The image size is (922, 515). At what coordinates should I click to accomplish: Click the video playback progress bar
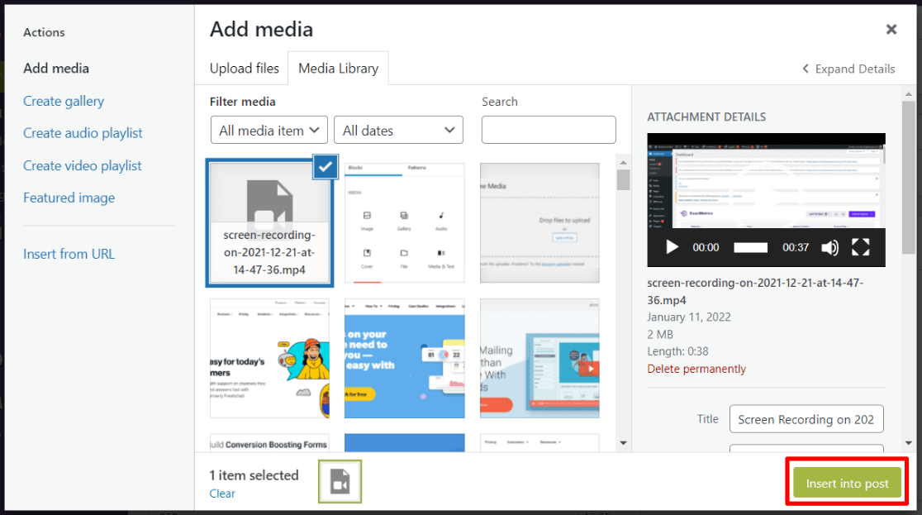pyautogui.click(x=750, y=247)
